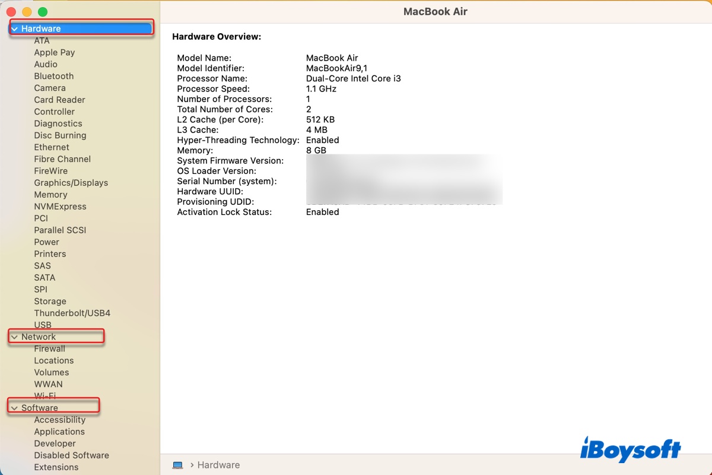Open the Wi-Fi network entry
Viewport: 712px width, 475px height.
45,395
